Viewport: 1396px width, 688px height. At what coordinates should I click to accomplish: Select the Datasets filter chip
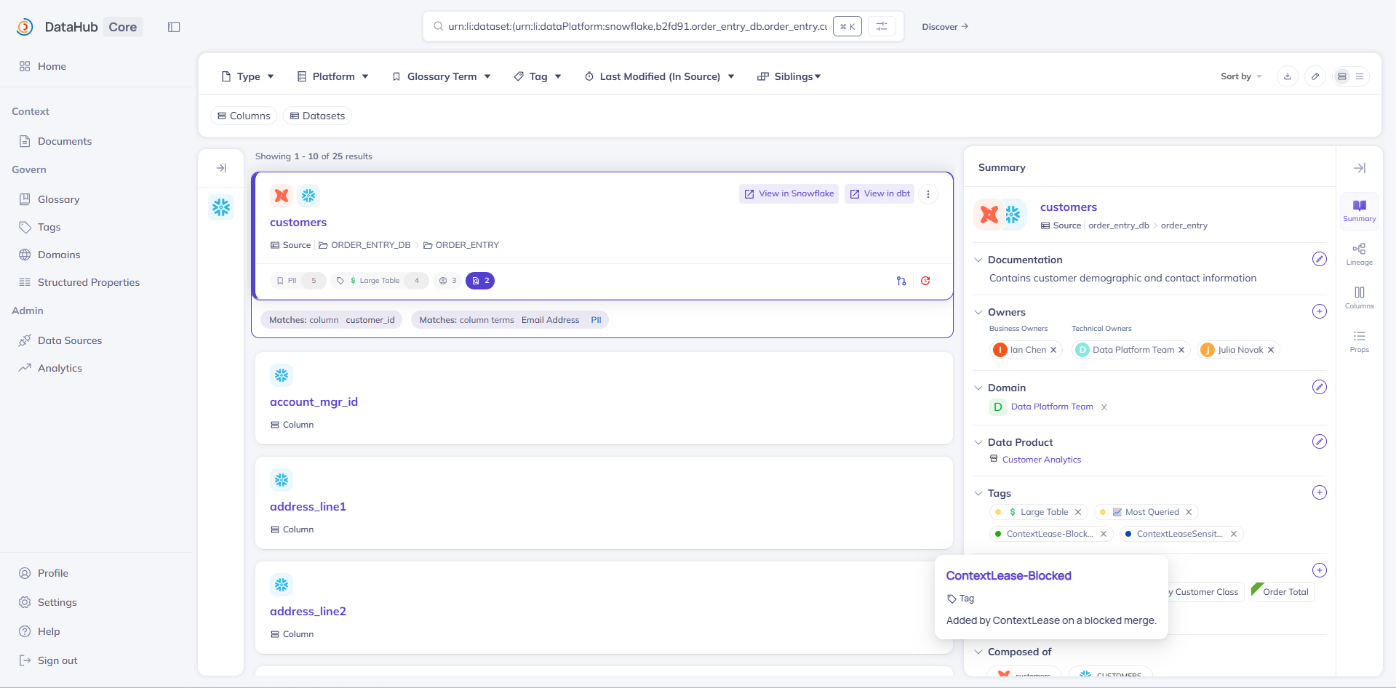(x=317, y=116)
